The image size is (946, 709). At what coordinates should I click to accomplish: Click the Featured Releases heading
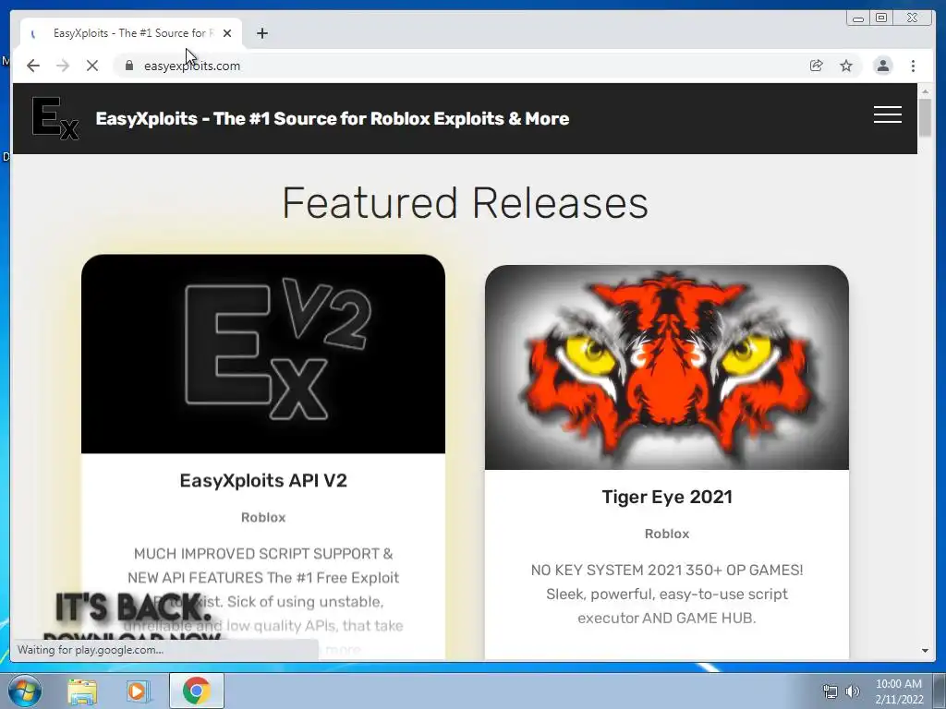(466, 203)
